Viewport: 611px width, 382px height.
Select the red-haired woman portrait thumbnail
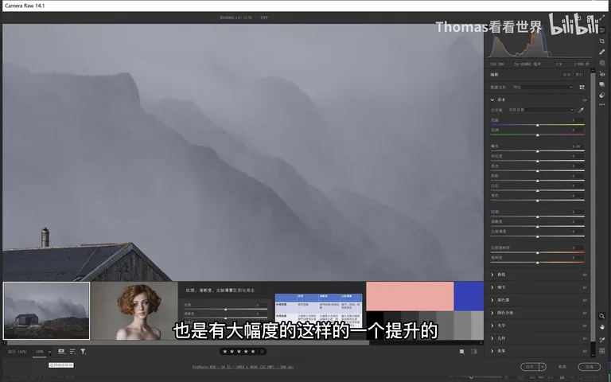pos(134,310)
